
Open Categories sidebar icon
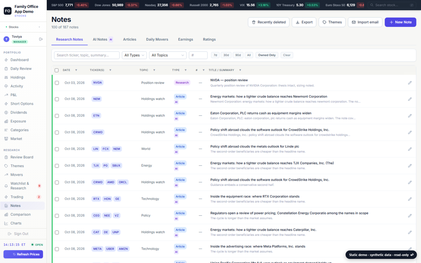pos(6,130)
